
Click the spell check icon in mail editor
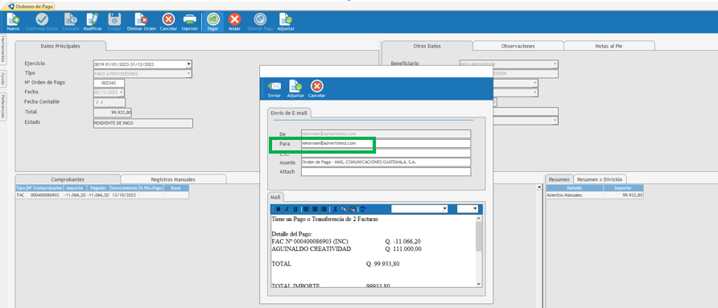[363, 209]
